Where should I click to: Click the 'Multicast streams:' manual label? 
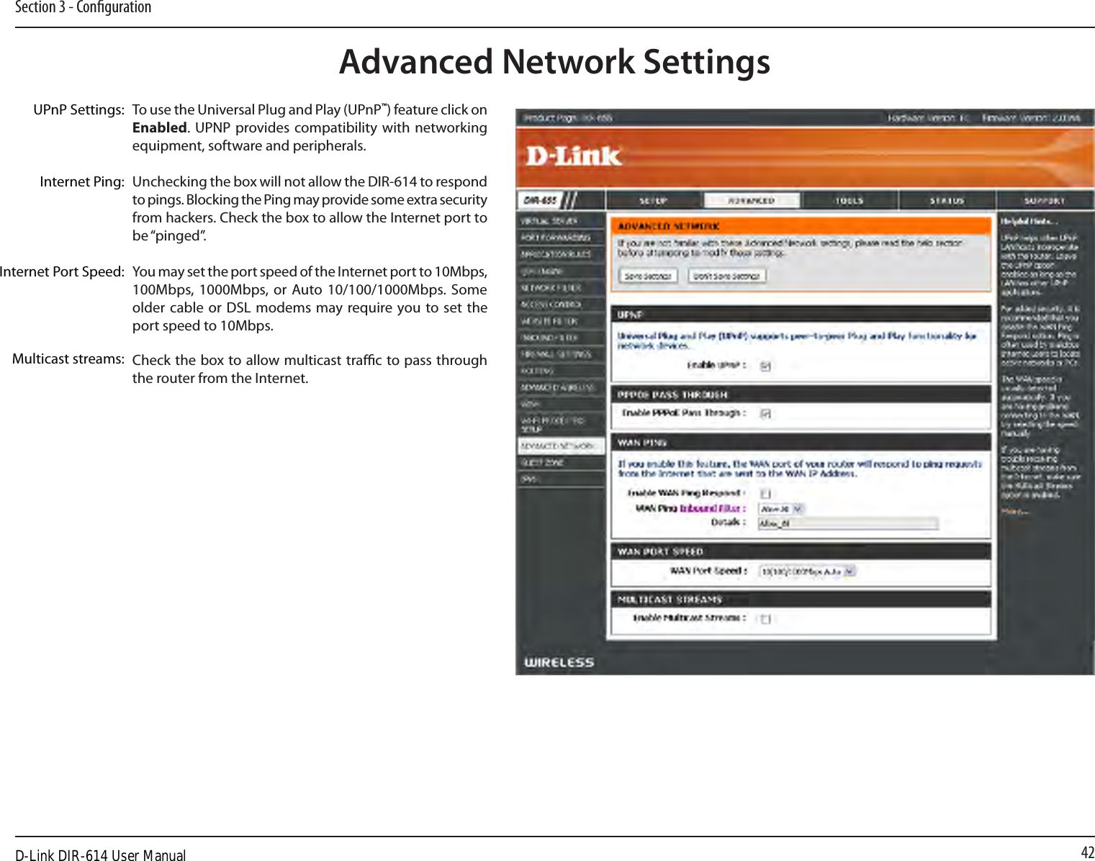(x=68, y=359)
